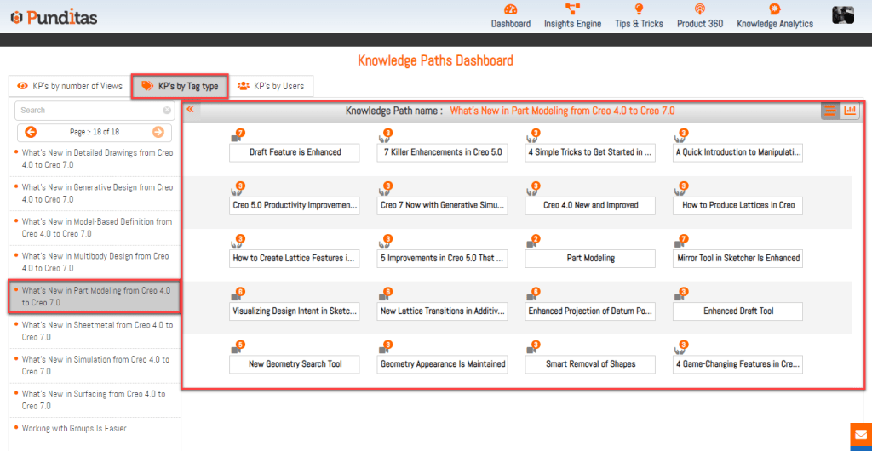Collapse the left panel with double chevron
This screenshot has width=872, height=451.
[x=190, y=109]
